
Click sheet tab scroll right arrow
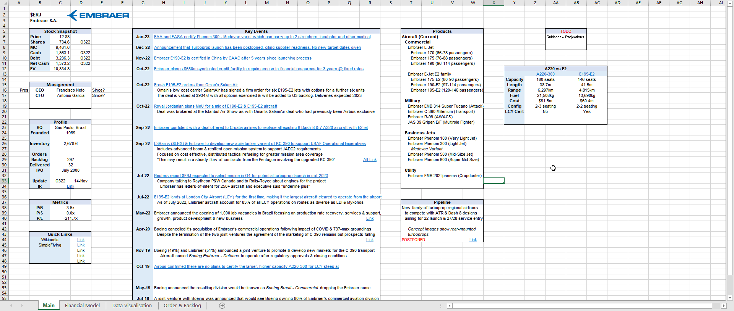(22, 306)
